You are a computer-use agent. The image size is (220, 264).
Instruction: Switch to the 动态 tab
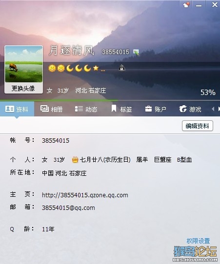(86, 109)
